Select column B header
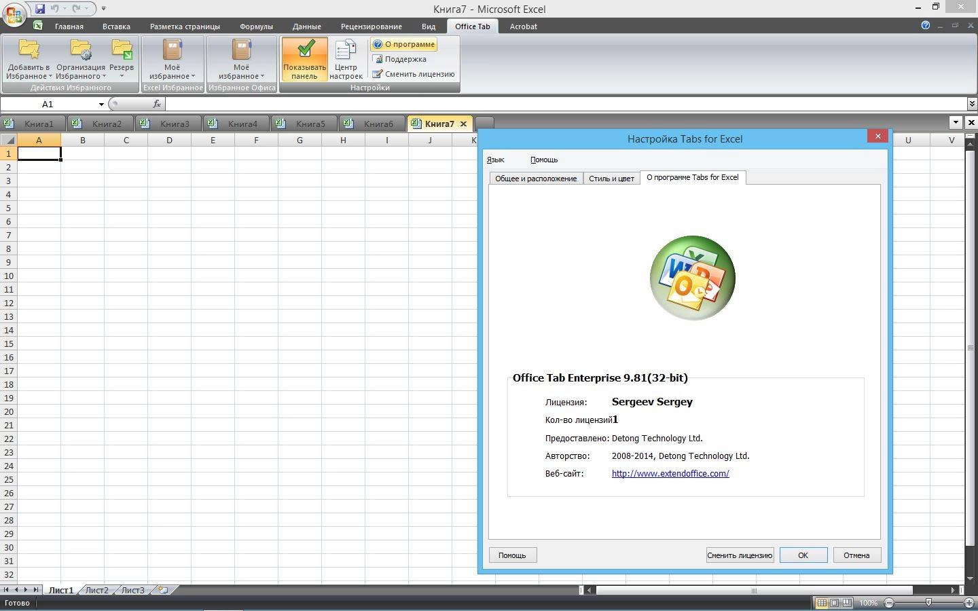The image size is (978, 611). point(82,140)
